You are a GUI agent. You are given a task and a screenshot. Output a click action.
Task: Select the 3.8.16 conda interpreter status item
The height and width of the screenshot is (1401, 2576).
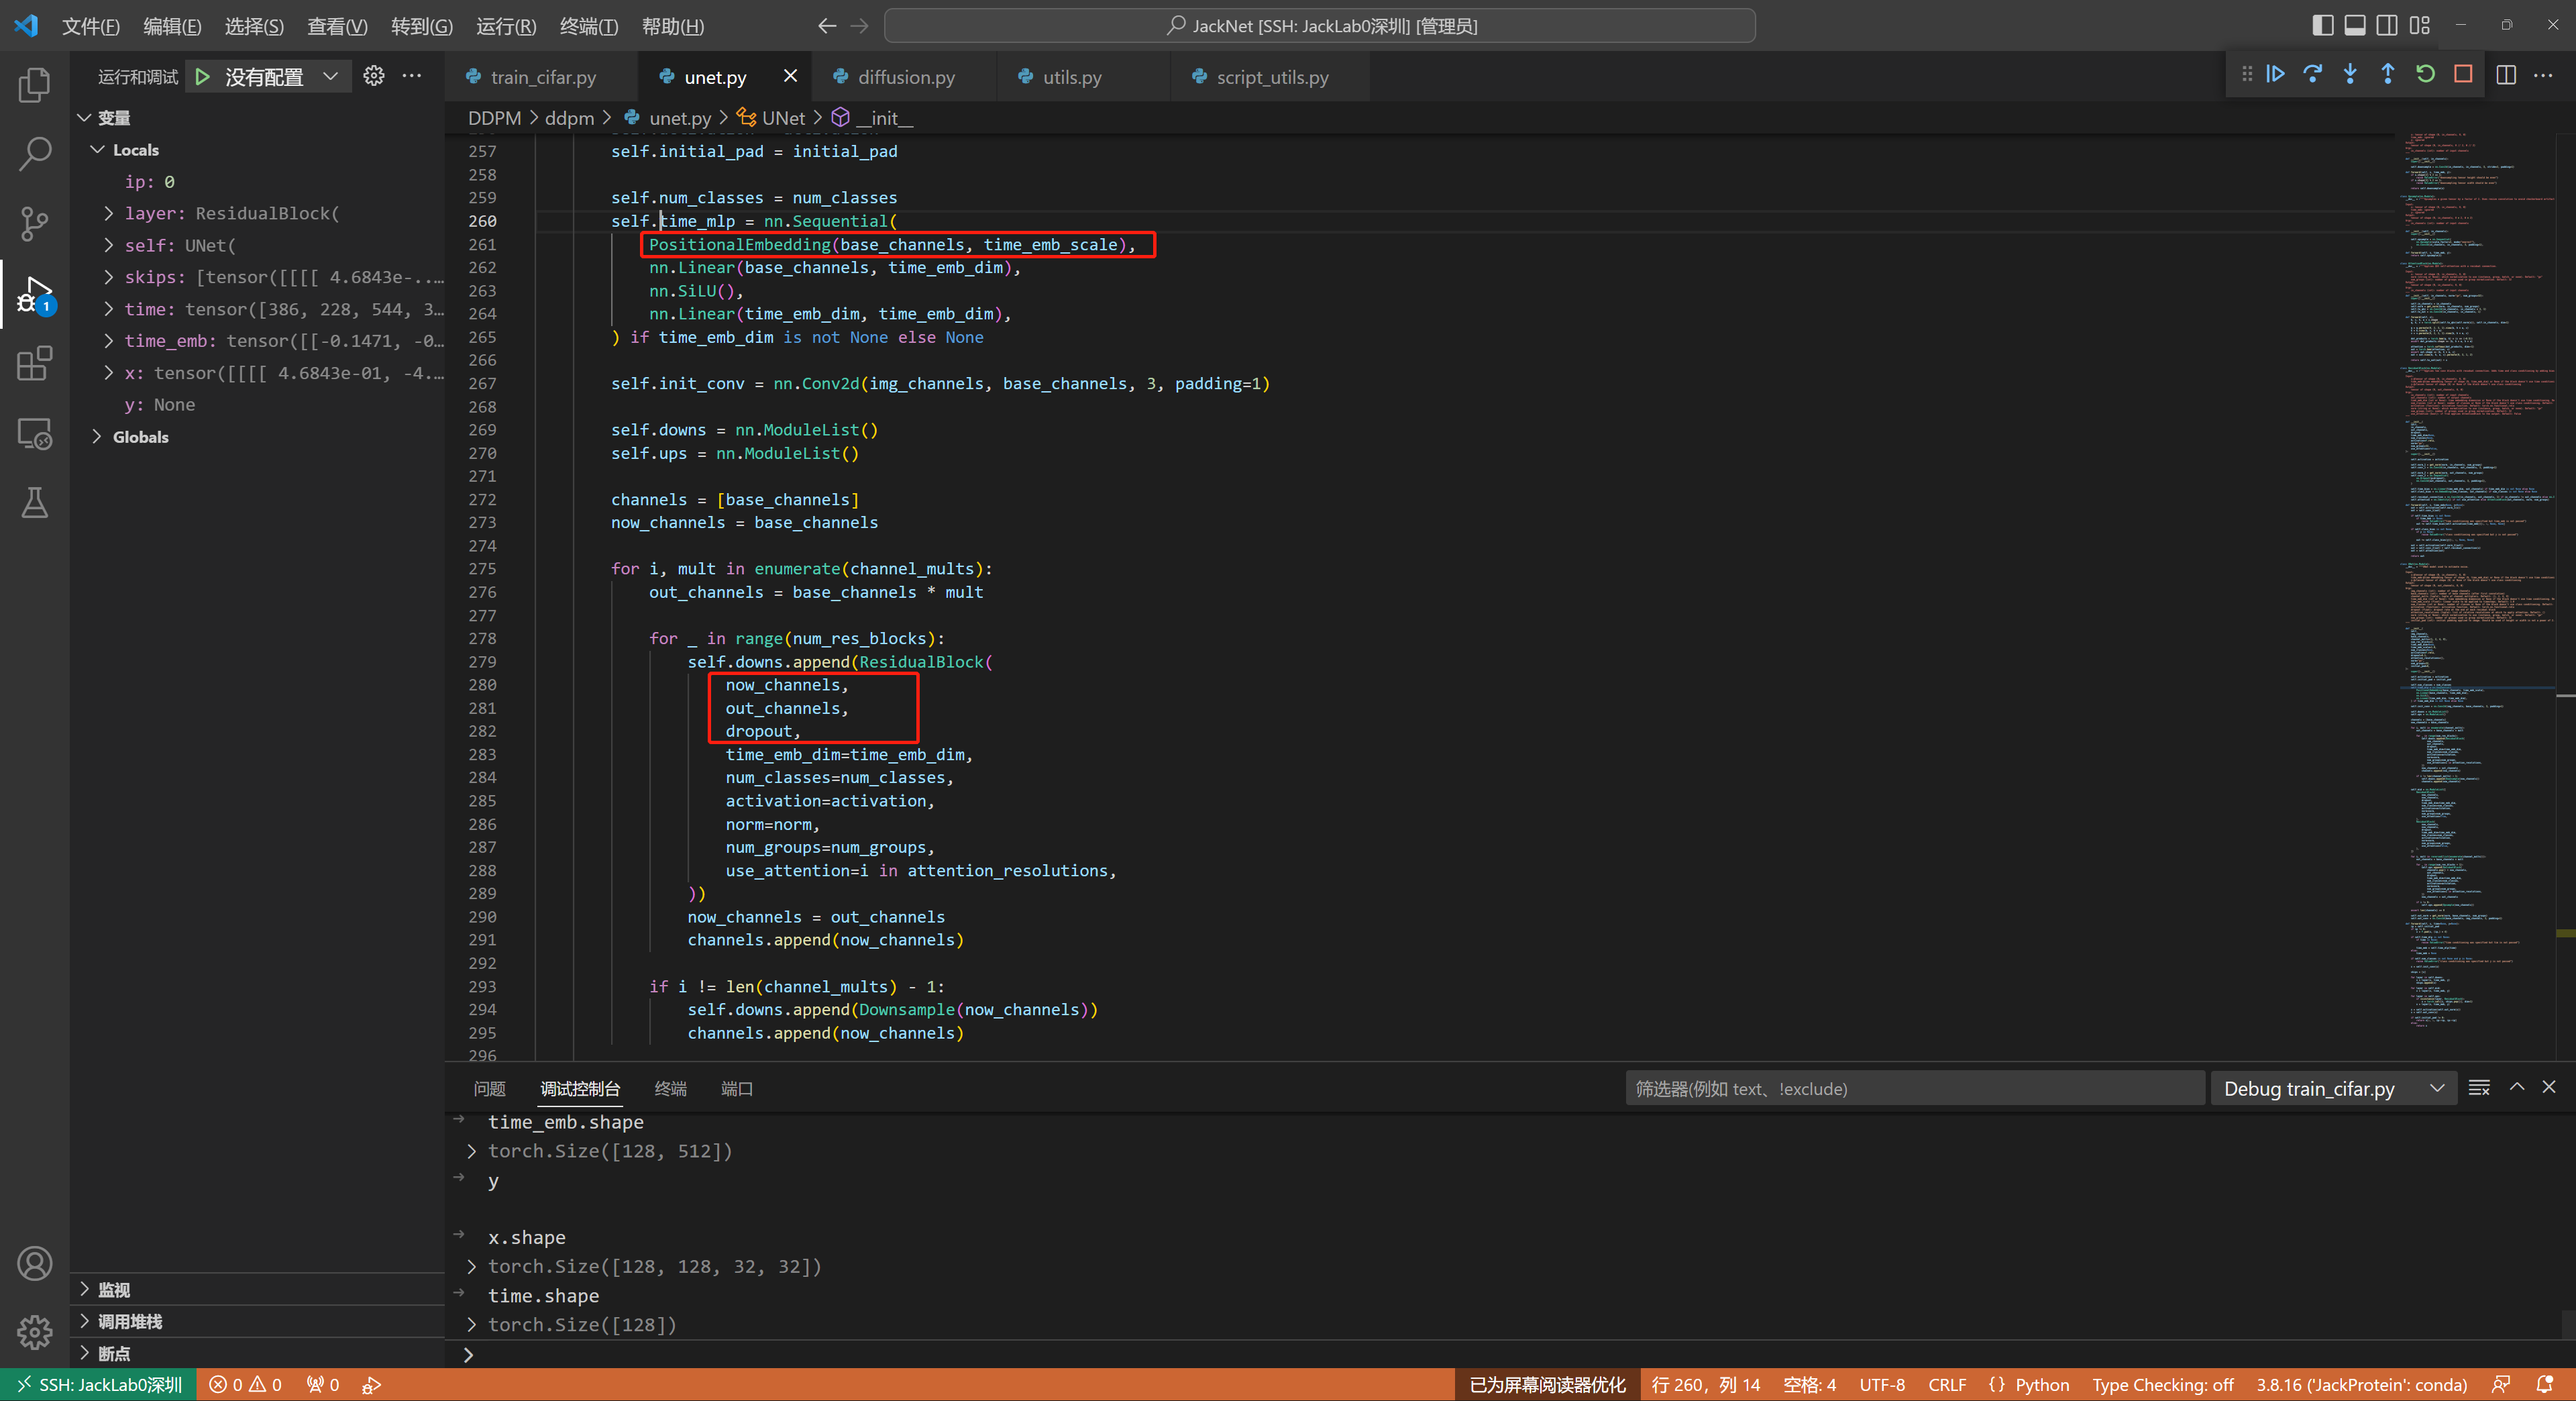[x=2361, y=1384]
